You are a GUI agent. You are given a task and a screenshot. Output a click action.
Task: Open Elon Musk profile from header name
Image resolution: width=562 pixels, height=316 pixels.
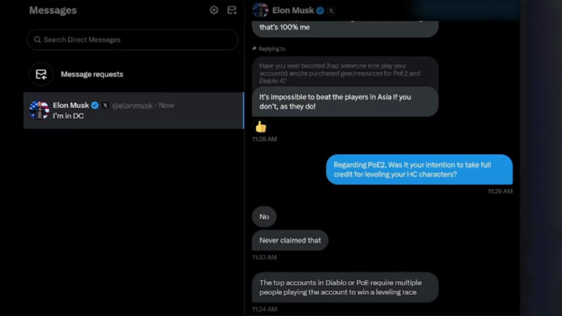pos(293,10)
